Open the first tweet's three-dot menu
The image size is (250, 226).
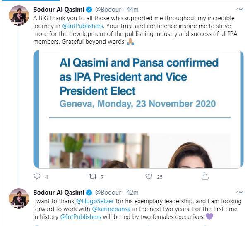tap(239, 9)
